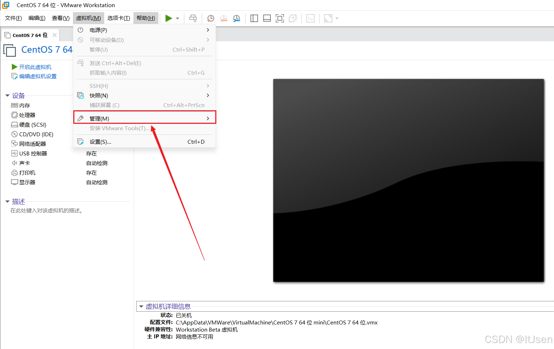554x349 pixels.
Task: Click the console view toolbar icon
Action: point(310,18)
